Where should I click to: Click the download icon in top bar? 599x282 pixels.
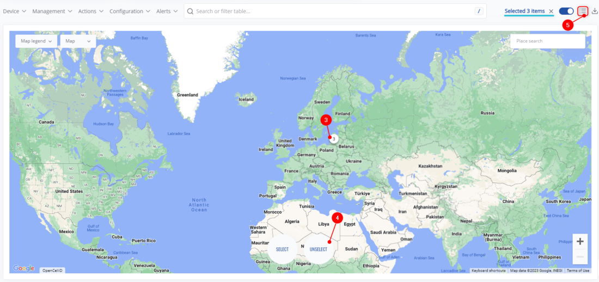click(595, 11)
